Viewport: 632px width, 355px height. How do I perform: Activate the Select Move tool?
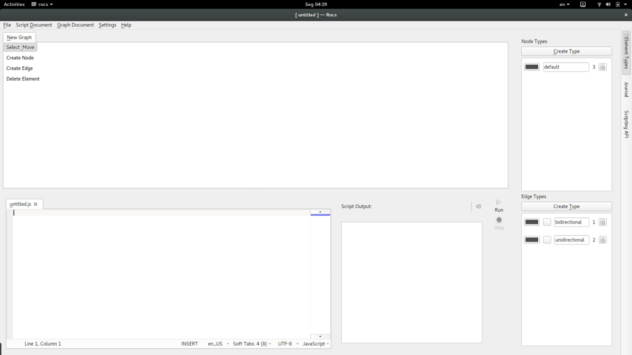[21, 47]
